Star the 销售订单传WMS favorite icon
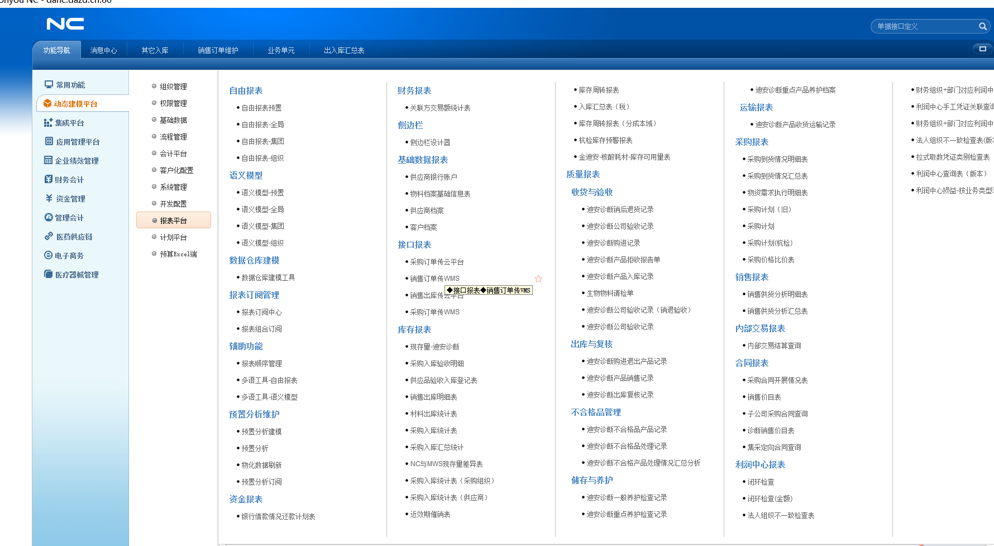Image resolution: width=994 pixels, height=546 pixels. 538,278
